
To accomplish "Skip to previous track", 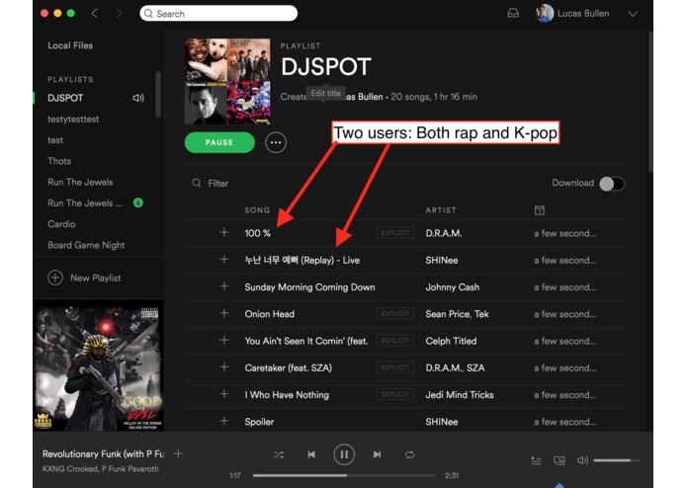I will click(311, 454).
